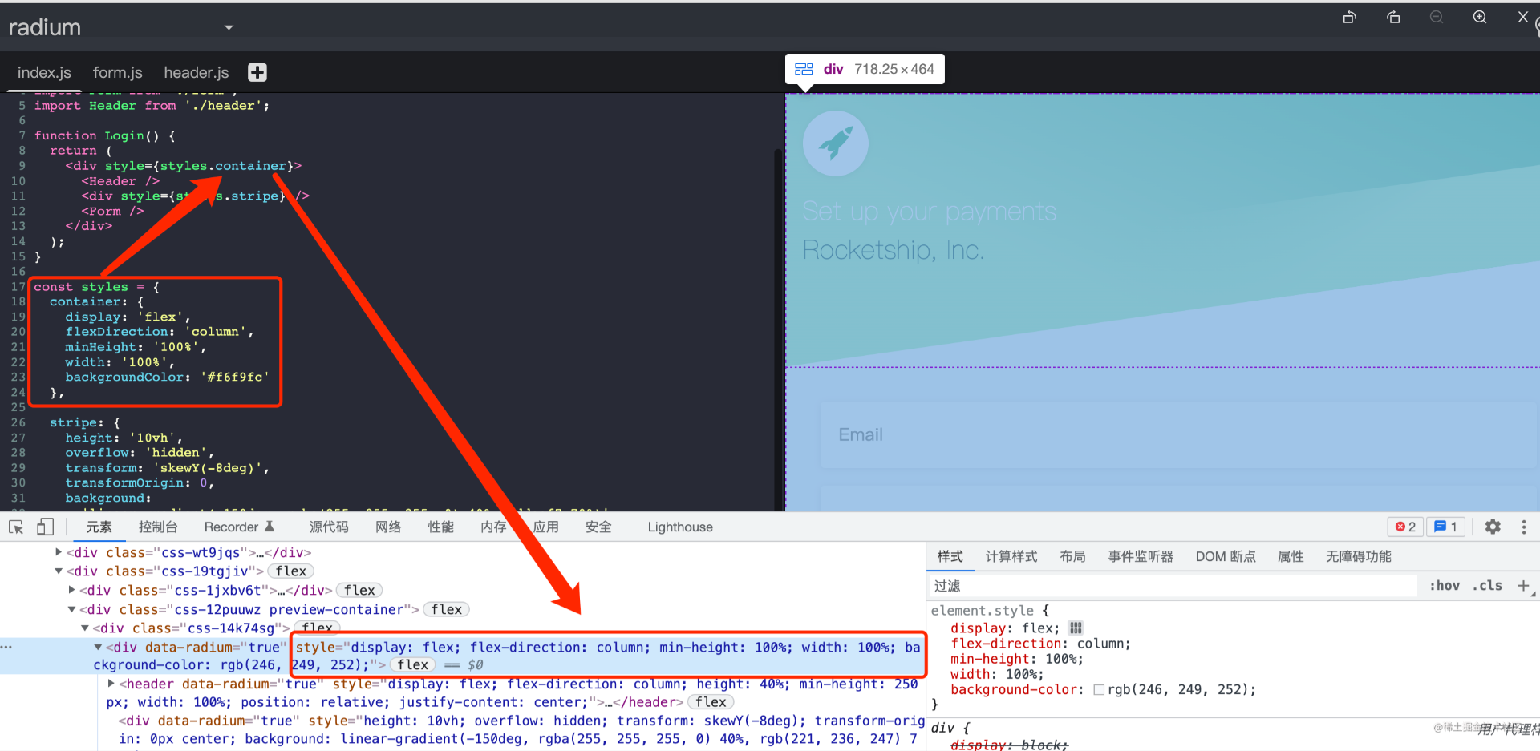
Task: Click the zoom in magnifier icon
Action: coord(1480,17)
